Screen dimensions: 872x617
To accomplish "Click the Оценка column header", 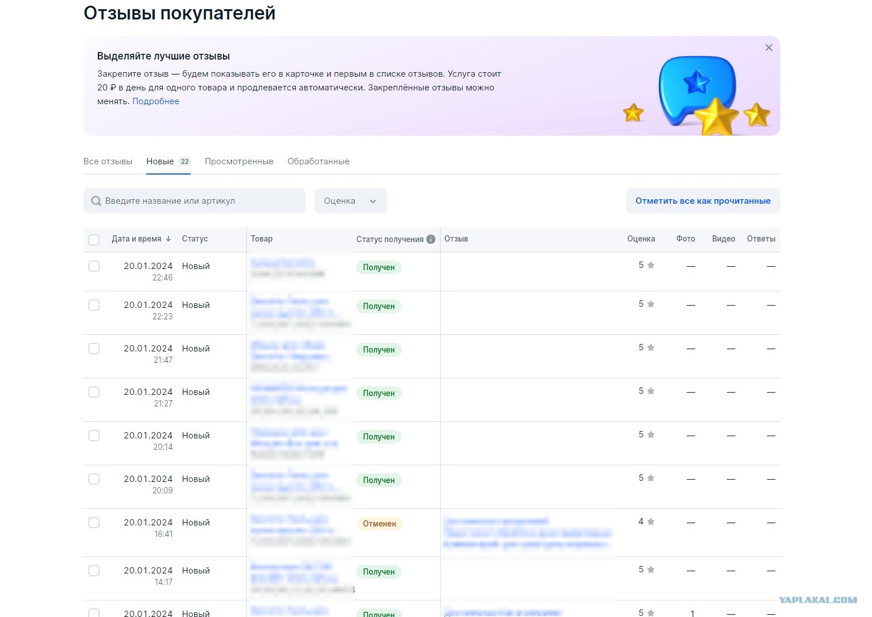I will [x=641, y=239].
